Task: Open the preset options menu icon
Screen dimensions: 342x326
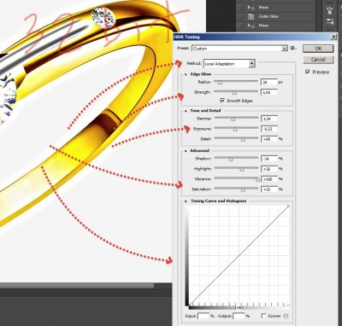Action: click(293, 49)
